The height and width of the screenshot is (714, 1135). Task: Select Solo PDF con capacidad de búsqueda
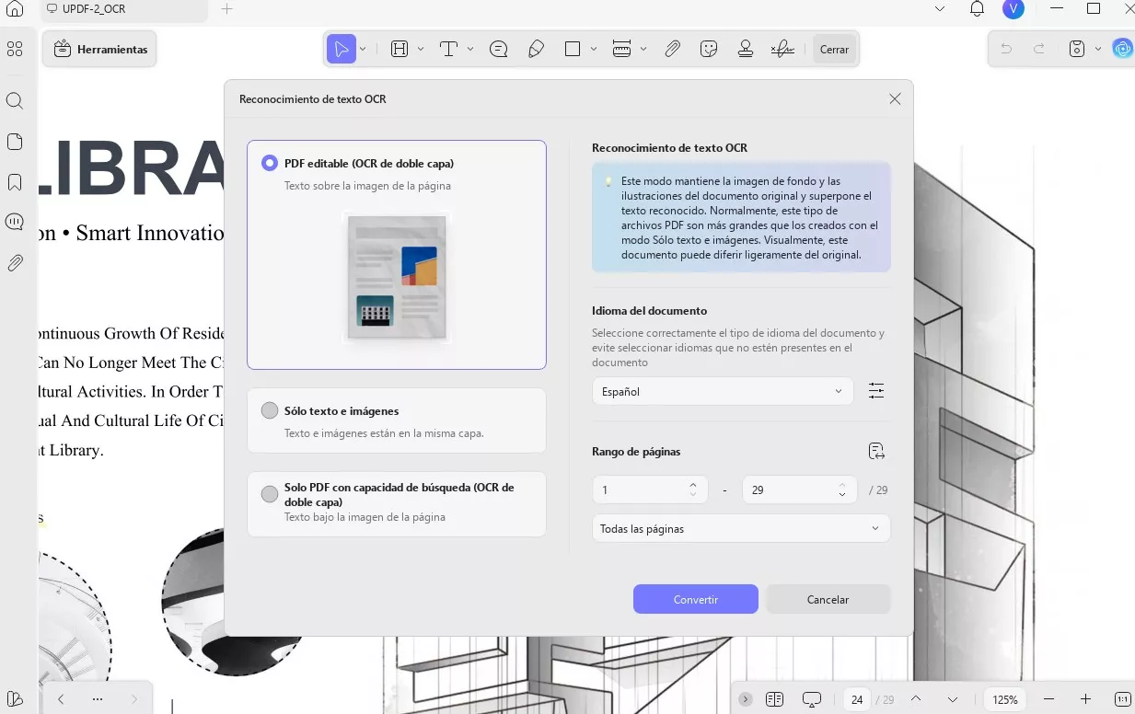click(x=397, y=503)
